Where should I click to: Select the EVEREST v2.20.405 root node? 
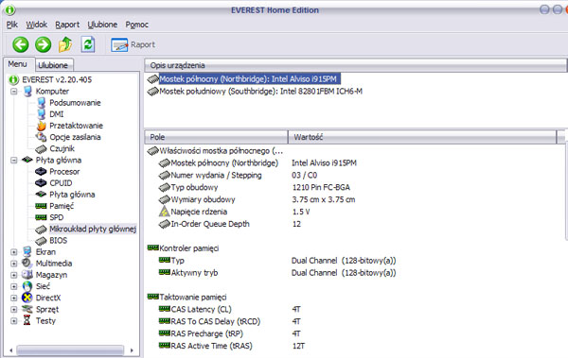[x=57, y=79]
